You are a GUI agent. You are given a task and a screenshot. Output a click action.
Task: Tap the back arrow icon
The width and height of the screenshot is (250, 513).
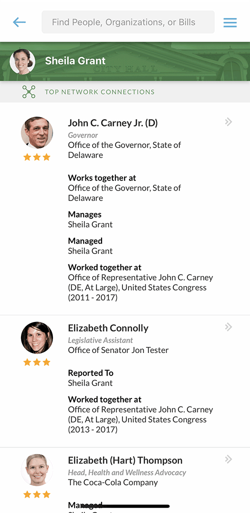tap(19, 22)
